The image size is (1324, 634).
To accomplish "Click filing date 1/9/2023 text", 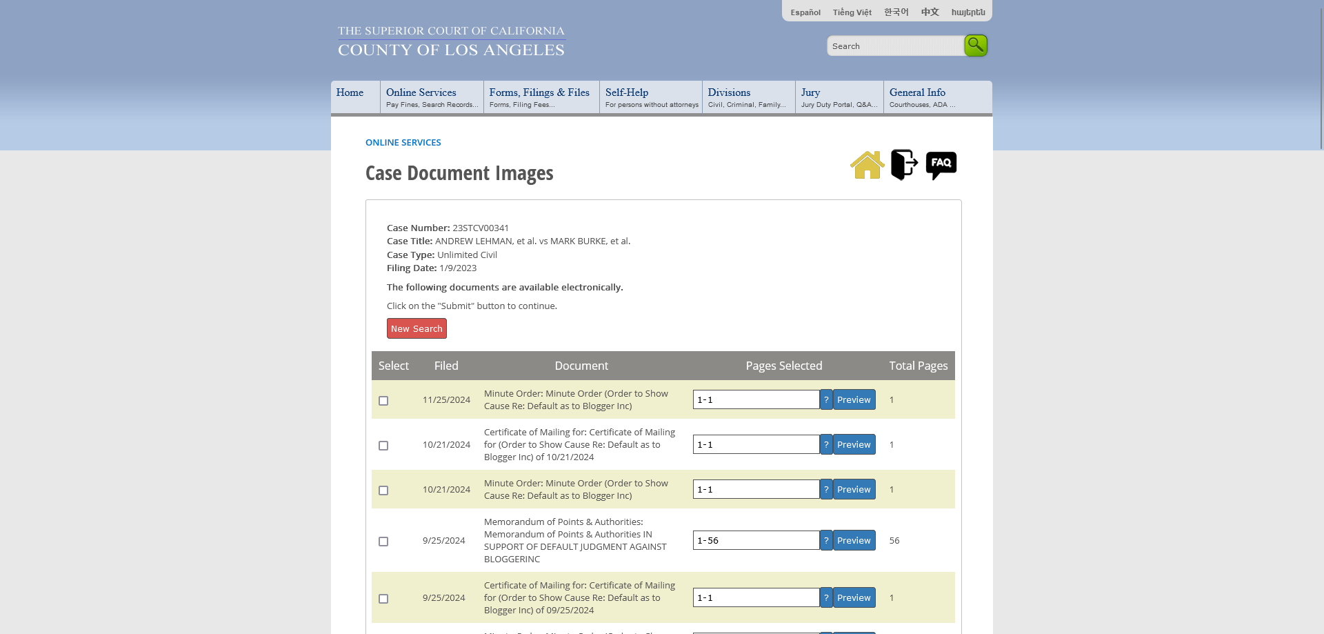I will point(458,268).
